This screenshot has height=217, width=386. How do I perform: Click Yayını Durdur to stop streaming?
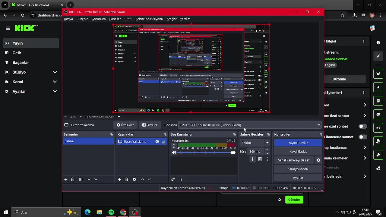point(298,143)
